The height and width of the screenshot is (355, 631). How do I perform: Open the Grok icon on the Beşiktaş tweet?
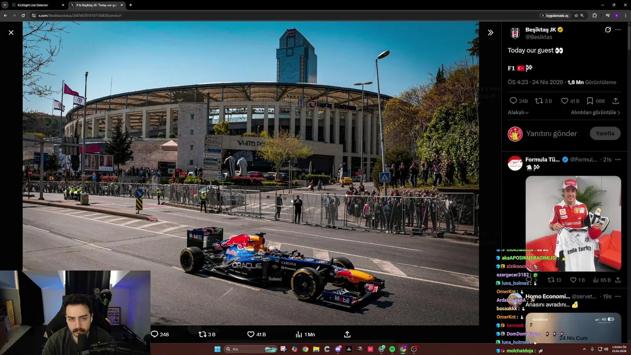pyautogui.click(x=608, y=30)
